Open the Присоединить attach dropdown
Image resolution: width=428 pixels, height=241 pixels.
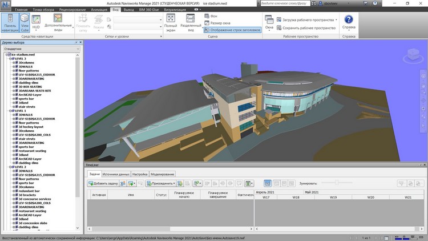point(161,183)
